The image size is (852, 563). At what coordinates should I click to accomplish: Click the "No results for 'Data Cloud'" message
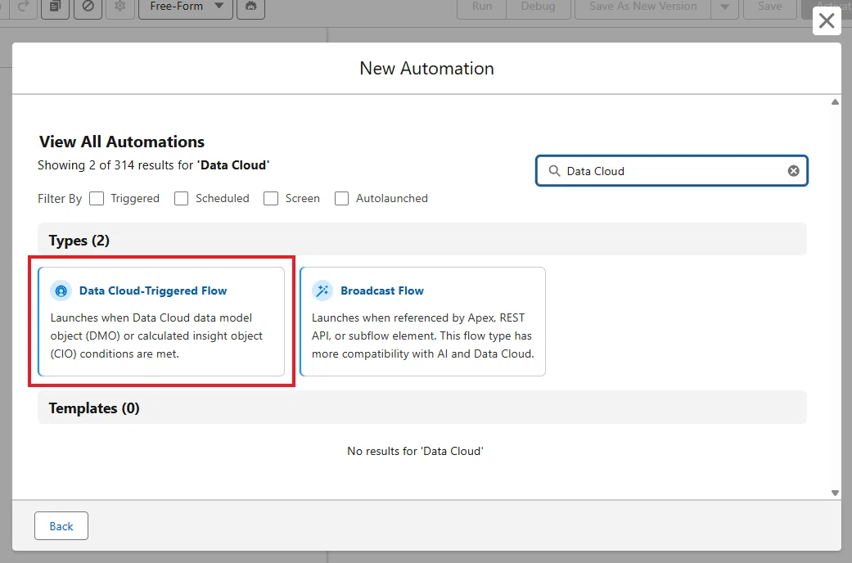[x=415, y=451]
